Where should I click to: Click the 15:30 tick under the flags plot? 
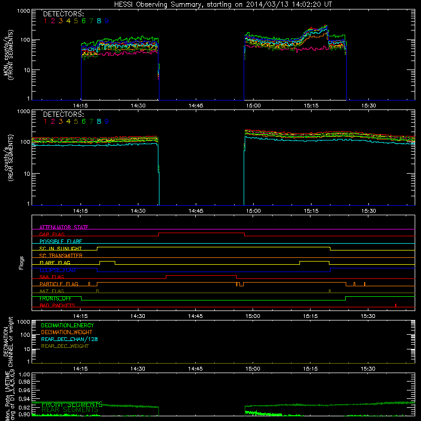tap(368, 316)
